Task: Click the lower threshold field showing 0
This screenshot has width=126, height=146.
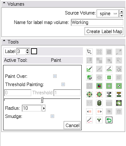Action: (18, 93)
